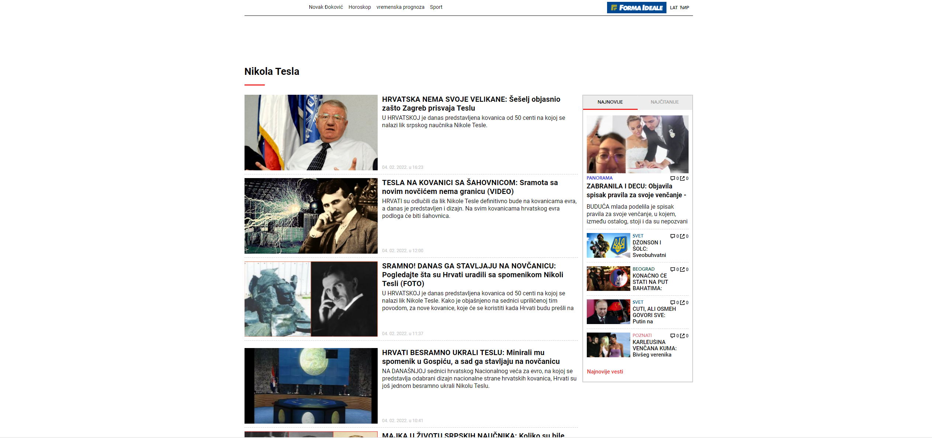The height and width of the screenshot is (438, 932).
Task: Click share icon on BEOGRAD sidebar story
Action: tap(682, 270)
